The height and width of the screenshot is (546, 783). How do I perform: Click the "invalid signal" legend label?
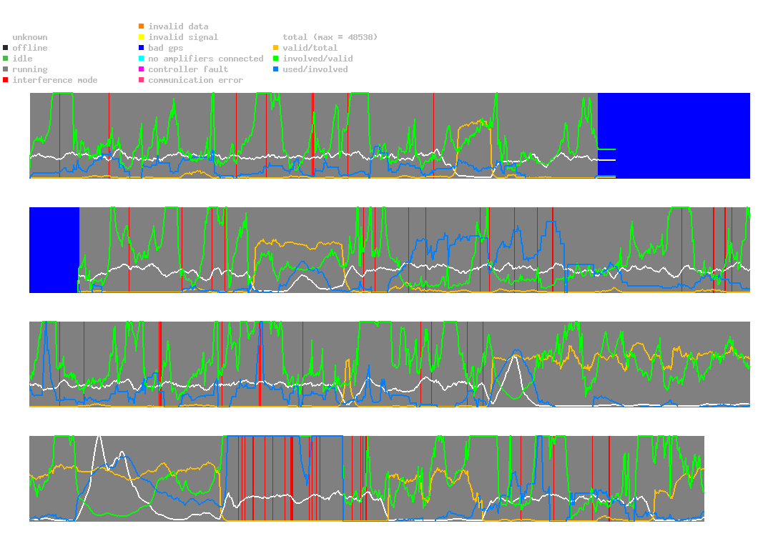click(x=183, y=37)
